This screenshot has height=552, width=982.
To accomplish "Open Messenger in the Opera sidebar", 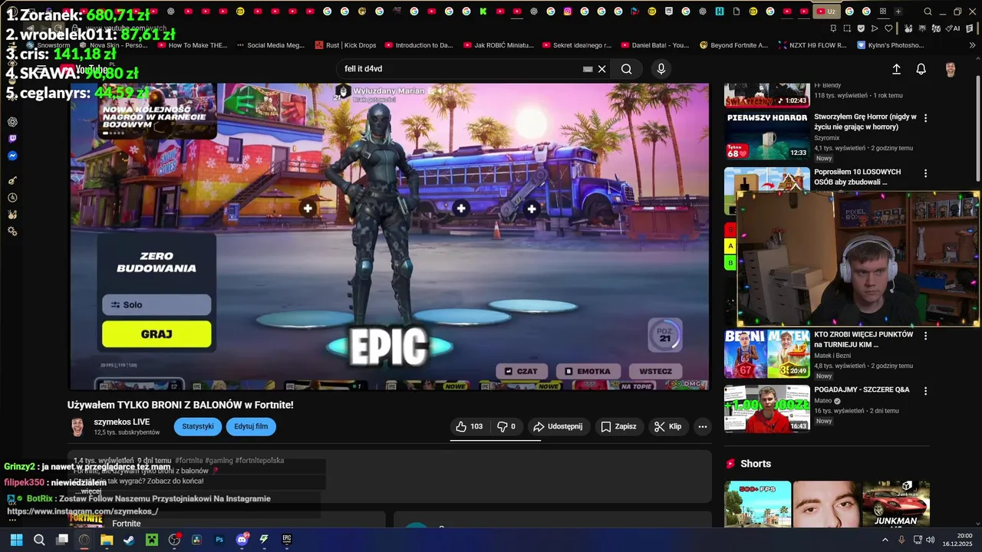I will click(12, 156).
